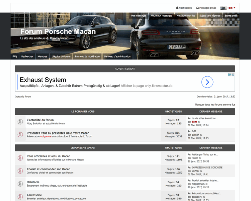Click the Forum Porsche Macan title
Screen dimensions: 251x201
58,31
